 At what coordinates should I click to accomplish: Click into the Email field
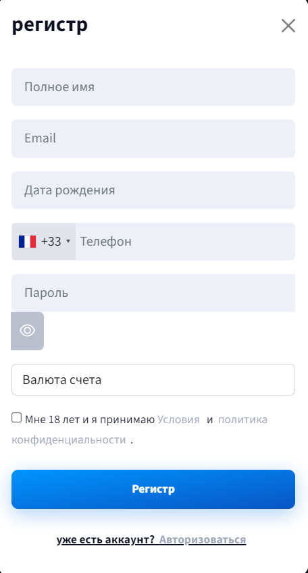pos(153,138)
